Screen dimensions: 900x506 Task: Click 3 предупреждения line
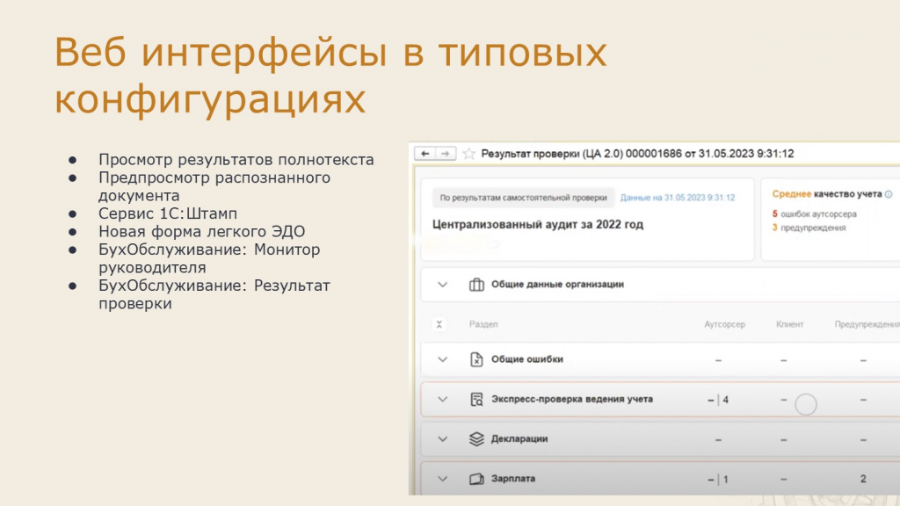click(x=809, y=228)
